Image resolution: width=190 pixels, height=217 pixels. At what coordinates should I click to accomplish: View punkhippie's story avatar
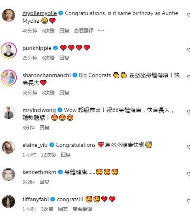(x=9, y=50)
